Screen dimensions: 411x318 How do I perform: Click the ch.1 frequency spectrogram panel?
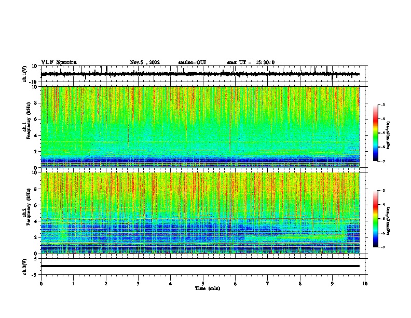pos(200,127)
